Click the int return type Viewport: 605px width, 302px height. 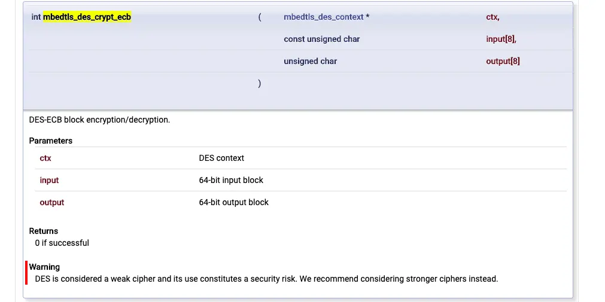(x=36, y=17)
